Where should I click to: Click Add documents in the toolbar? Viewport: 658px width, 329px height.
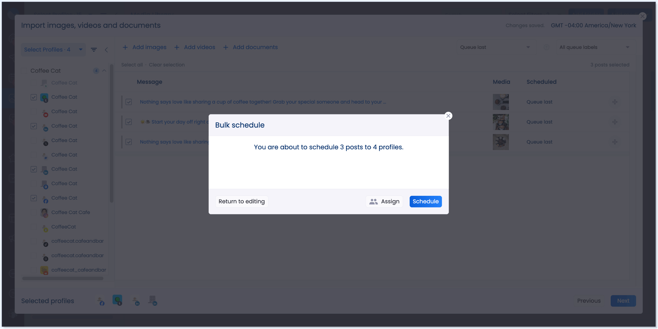point(255,47)
